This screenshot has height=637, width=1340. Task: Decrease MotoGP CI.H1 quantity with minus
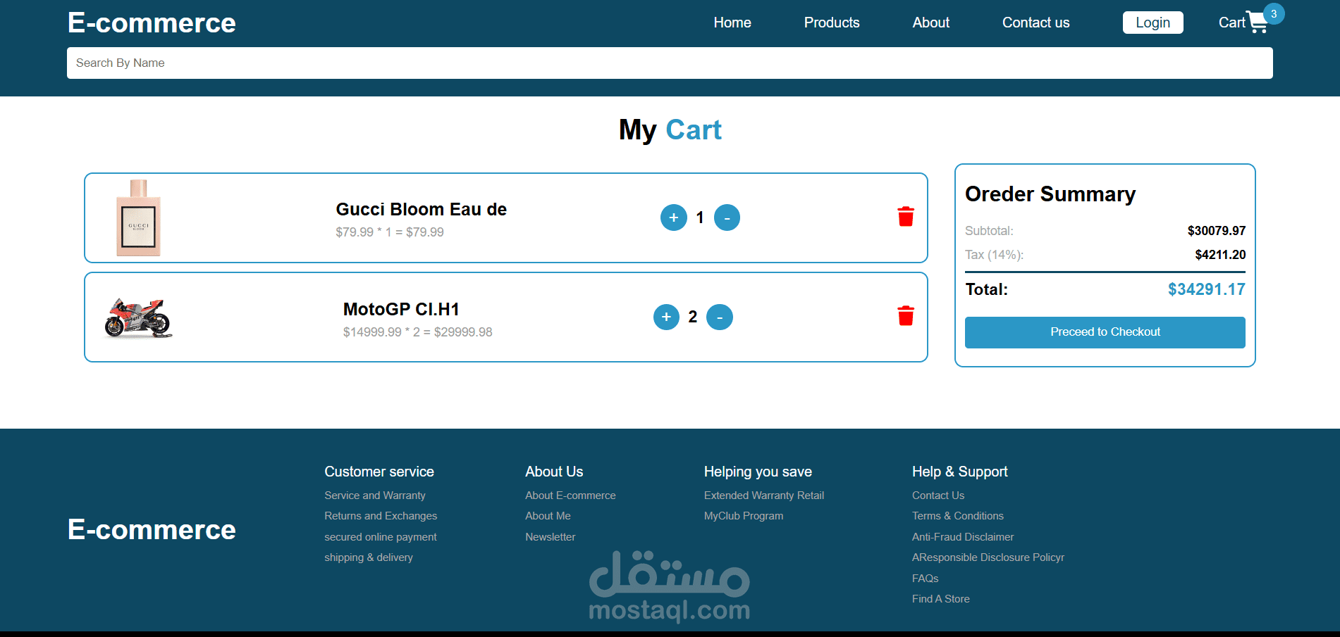click(x=720, y=317)
